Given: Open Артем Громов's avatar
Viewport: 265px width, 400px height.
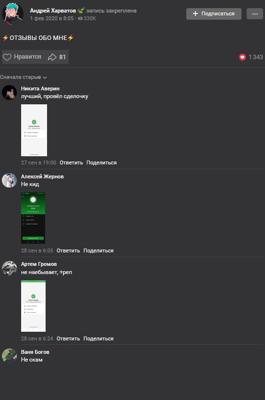Looking at the screenshot, I should point(10,268).
